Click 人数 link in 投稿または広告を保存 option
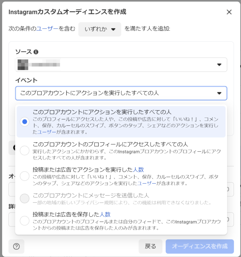Screen dimensions: 241x257 point(105,214)
